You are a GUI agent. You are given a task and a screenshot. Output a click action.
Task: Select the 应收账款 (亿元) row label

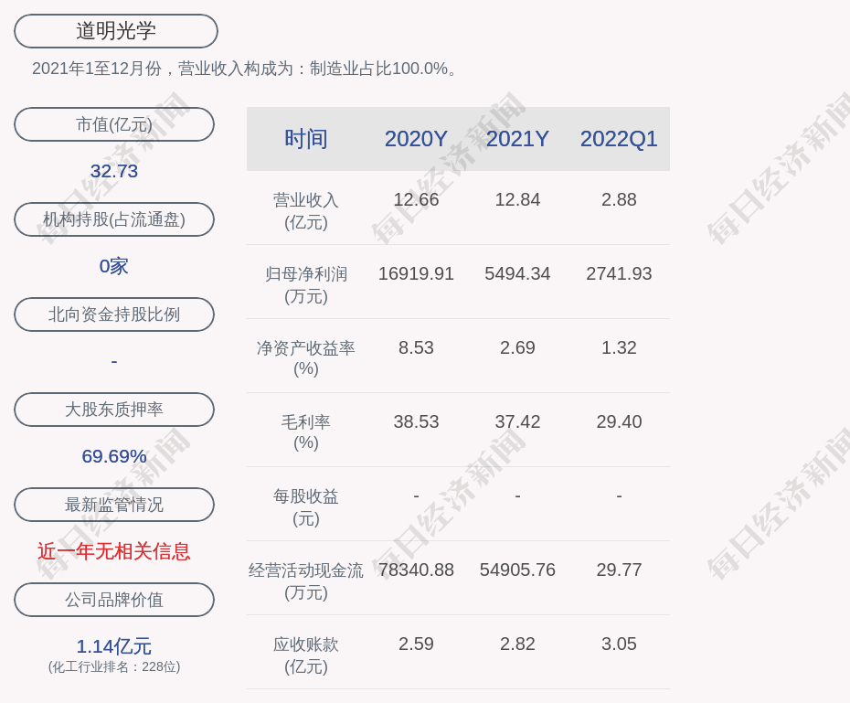pyautogui.click(x=306, y=655)
